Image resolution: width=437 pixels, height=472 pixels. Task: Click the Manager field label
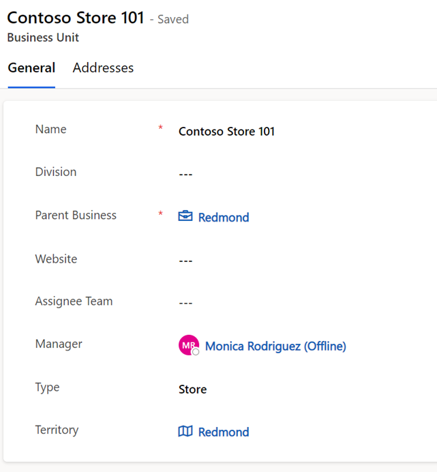(x=59, y=344)
